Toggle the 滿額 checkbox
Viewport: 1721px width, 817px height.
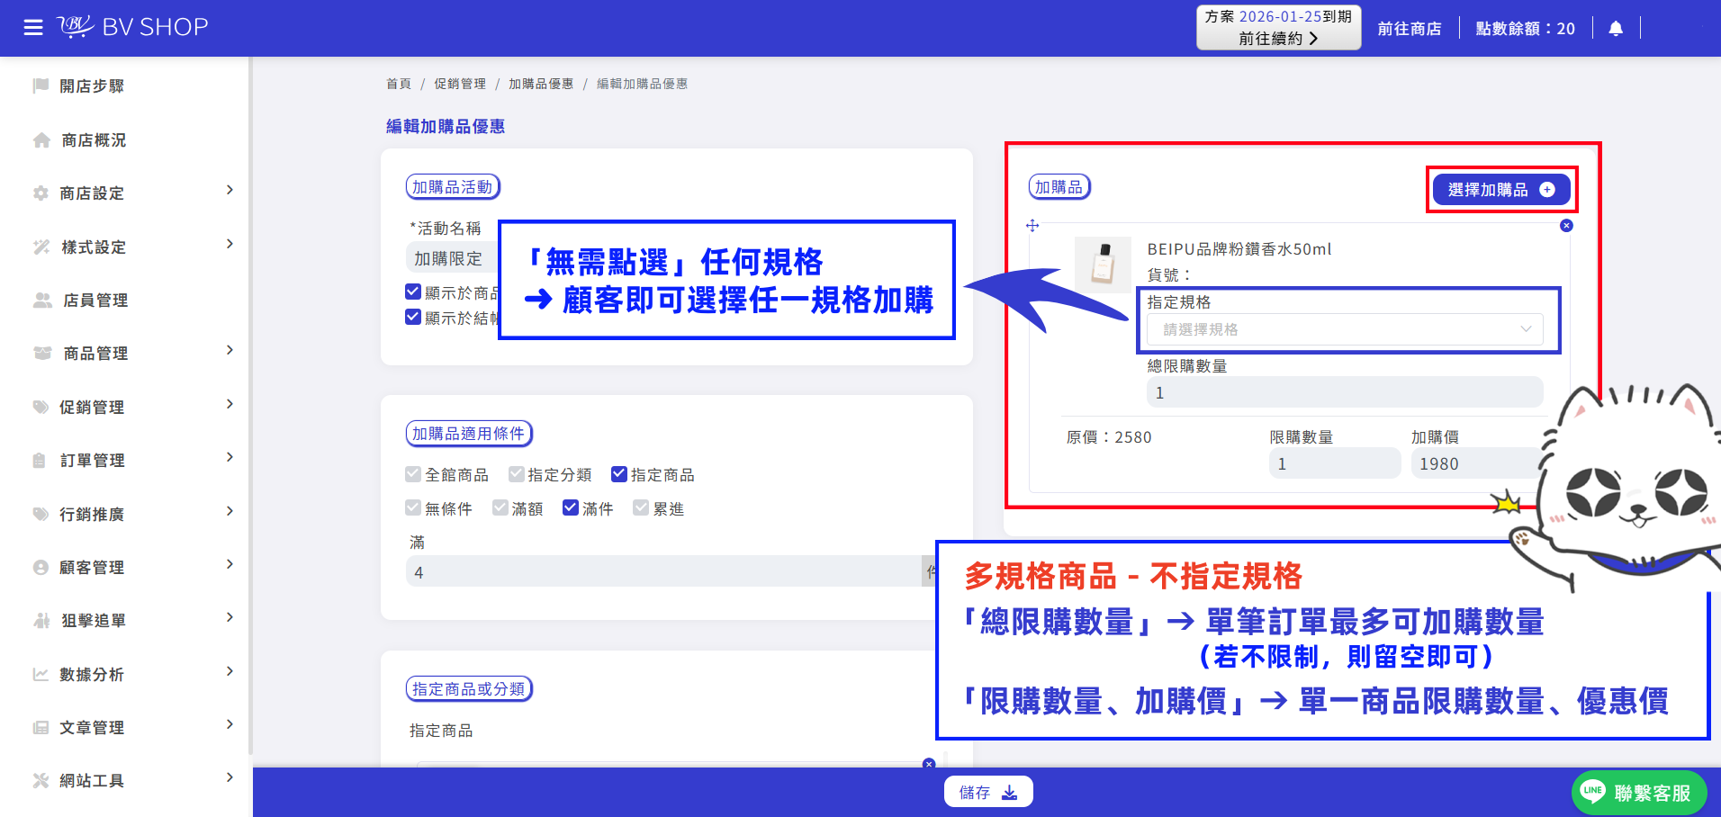[500, 508]
